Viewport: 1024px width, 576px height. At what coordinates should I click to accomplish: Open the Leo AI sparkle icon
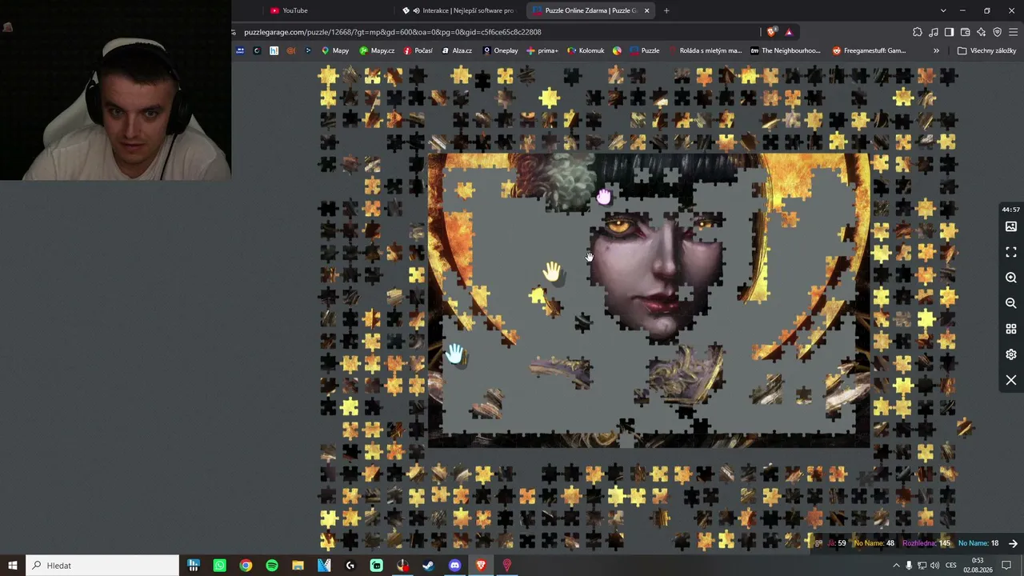click(982, 32)
